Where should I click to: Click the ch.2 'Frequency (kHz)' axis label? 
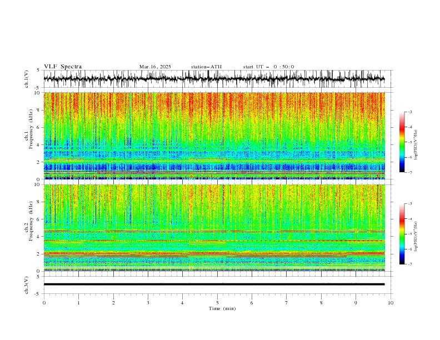[31, 221]
